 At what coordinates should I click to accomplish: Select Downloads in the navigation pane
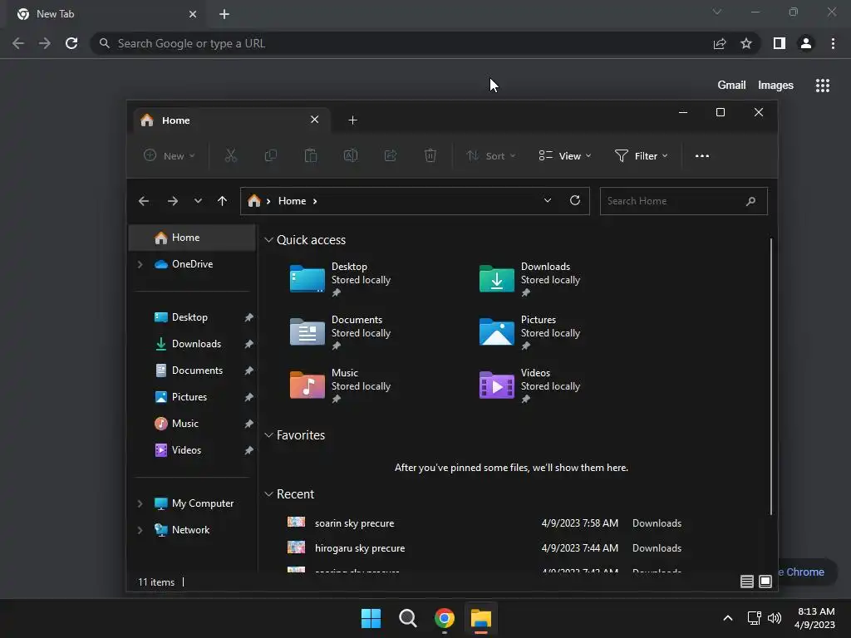(192, 344)
